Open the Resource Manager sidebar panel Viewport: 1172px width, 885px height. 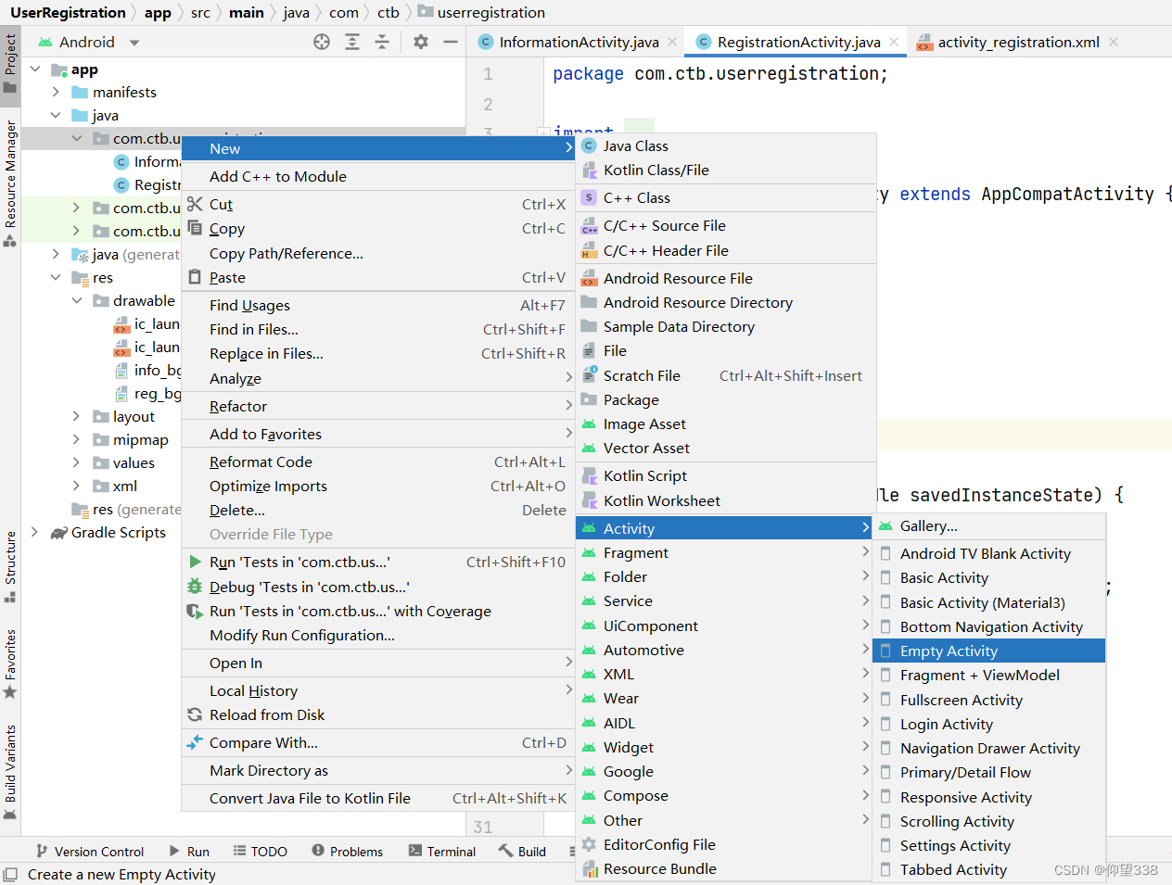click(x=10, y=183)
